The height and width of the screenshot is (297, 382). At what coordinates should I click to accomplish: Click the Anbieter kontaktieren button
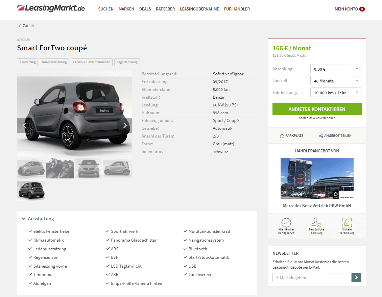[317, 109]
